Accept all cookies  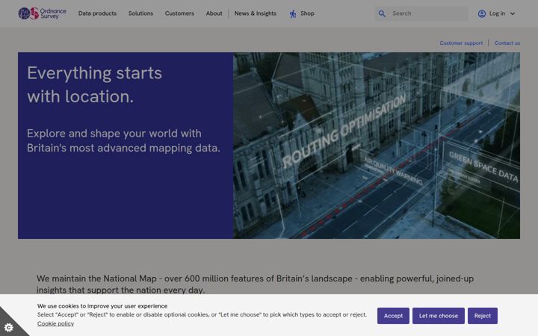[393, 316]
